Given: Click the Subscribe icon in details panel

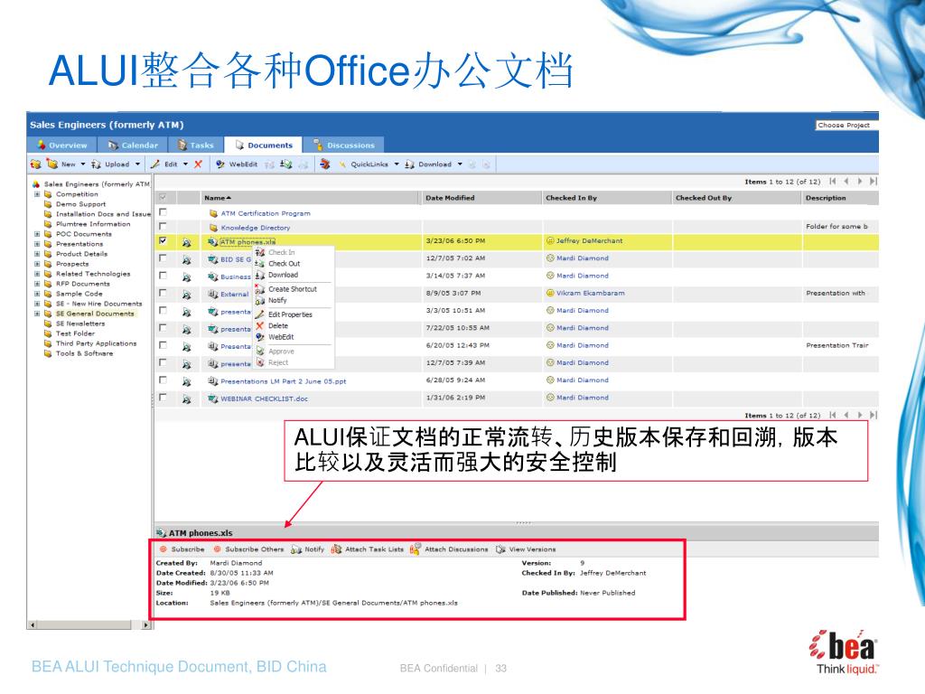Looking at the screenshot, I should click(x=164, y=549).
